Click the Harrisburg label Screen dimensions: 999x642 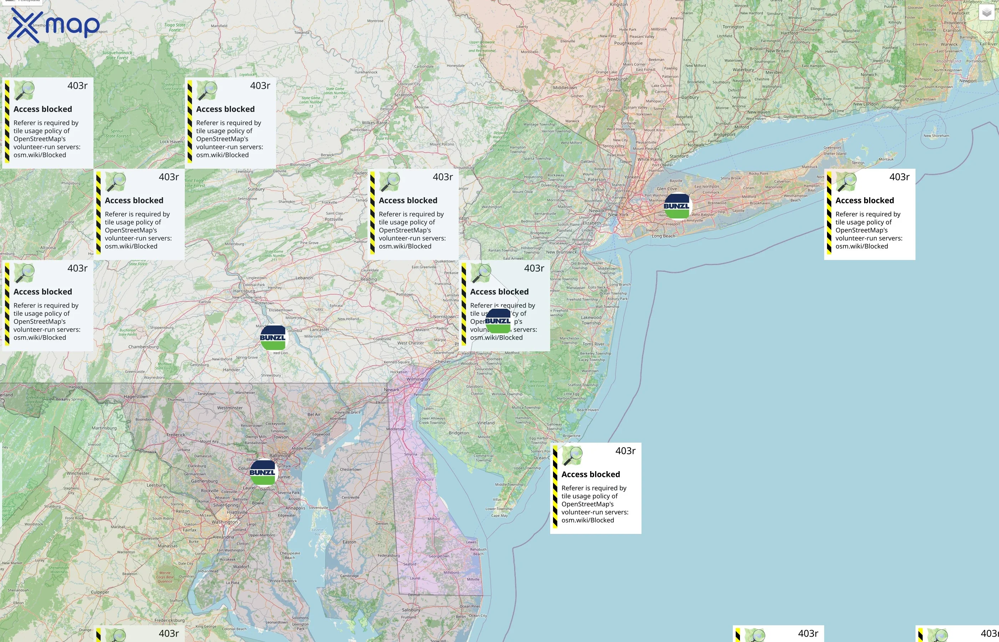[x=244, y=291]
